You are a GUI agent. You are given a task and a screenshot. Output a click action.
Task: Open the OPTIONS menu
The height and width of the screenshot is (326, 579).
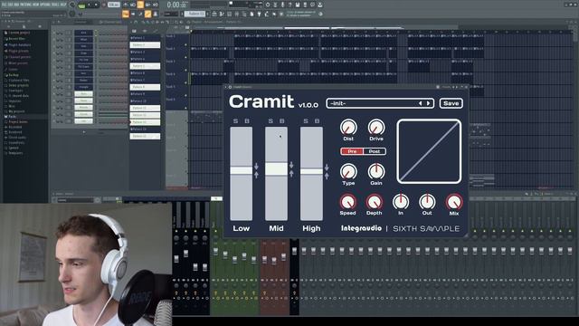coord(45,5)
